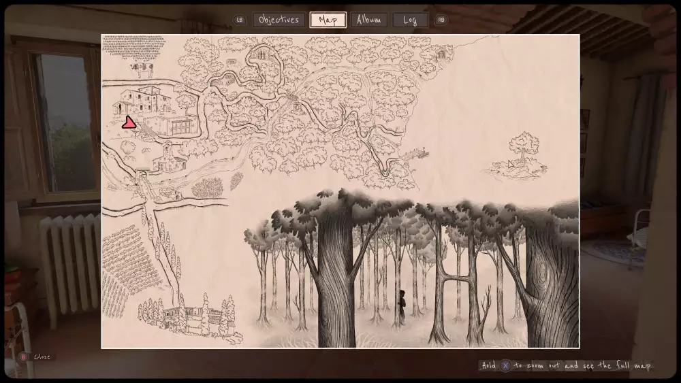The image size is (681, 383).
Task: Open the Log tab
Action: 411,20
